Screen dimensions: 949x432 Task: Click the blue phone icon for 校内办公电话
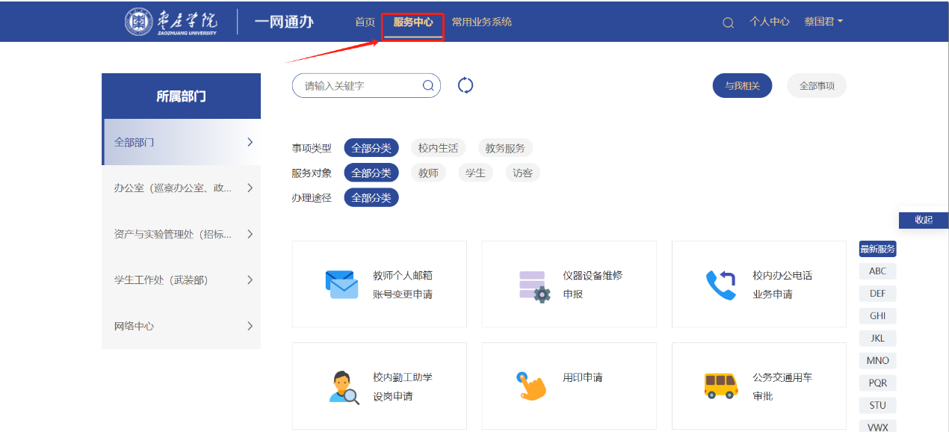click(721, 285)
